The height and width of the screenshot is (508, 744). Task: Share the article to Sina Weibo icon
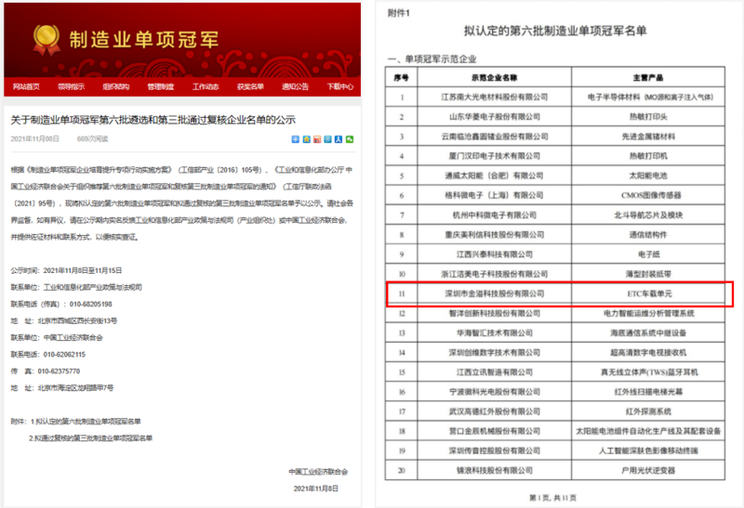(317, 139)
